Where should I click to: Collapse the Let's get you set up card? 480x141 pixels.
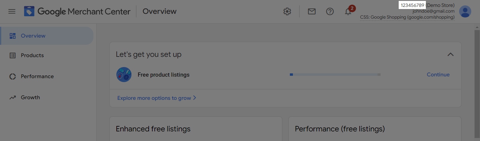[x=450, y=54]
